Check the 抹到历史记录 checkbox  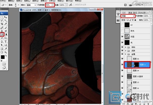[x=74, y=5]
